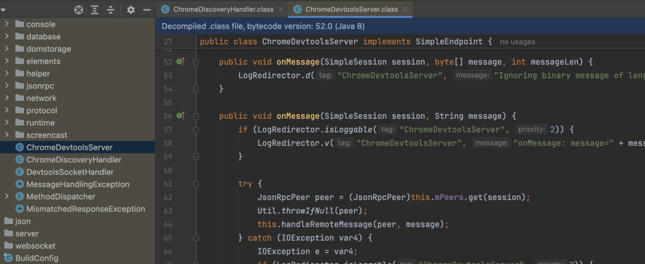Open MismatchedResponseException class

tap(85, 209)
